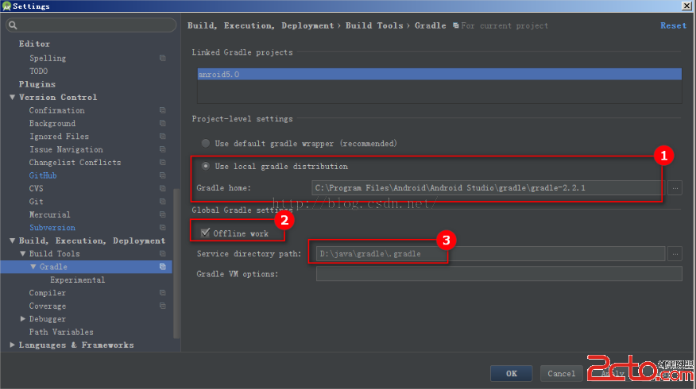Click the Reset link

pyautogui.click(x=673, y=25)
